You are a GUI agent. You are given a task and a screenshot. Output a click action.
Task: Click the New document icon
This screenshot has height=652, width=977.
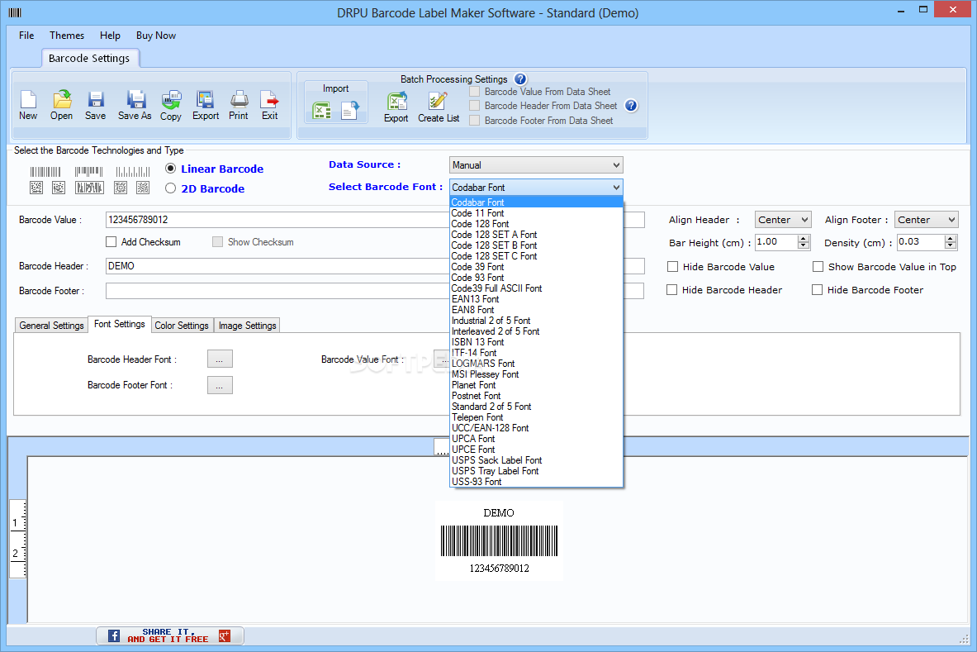28,100
